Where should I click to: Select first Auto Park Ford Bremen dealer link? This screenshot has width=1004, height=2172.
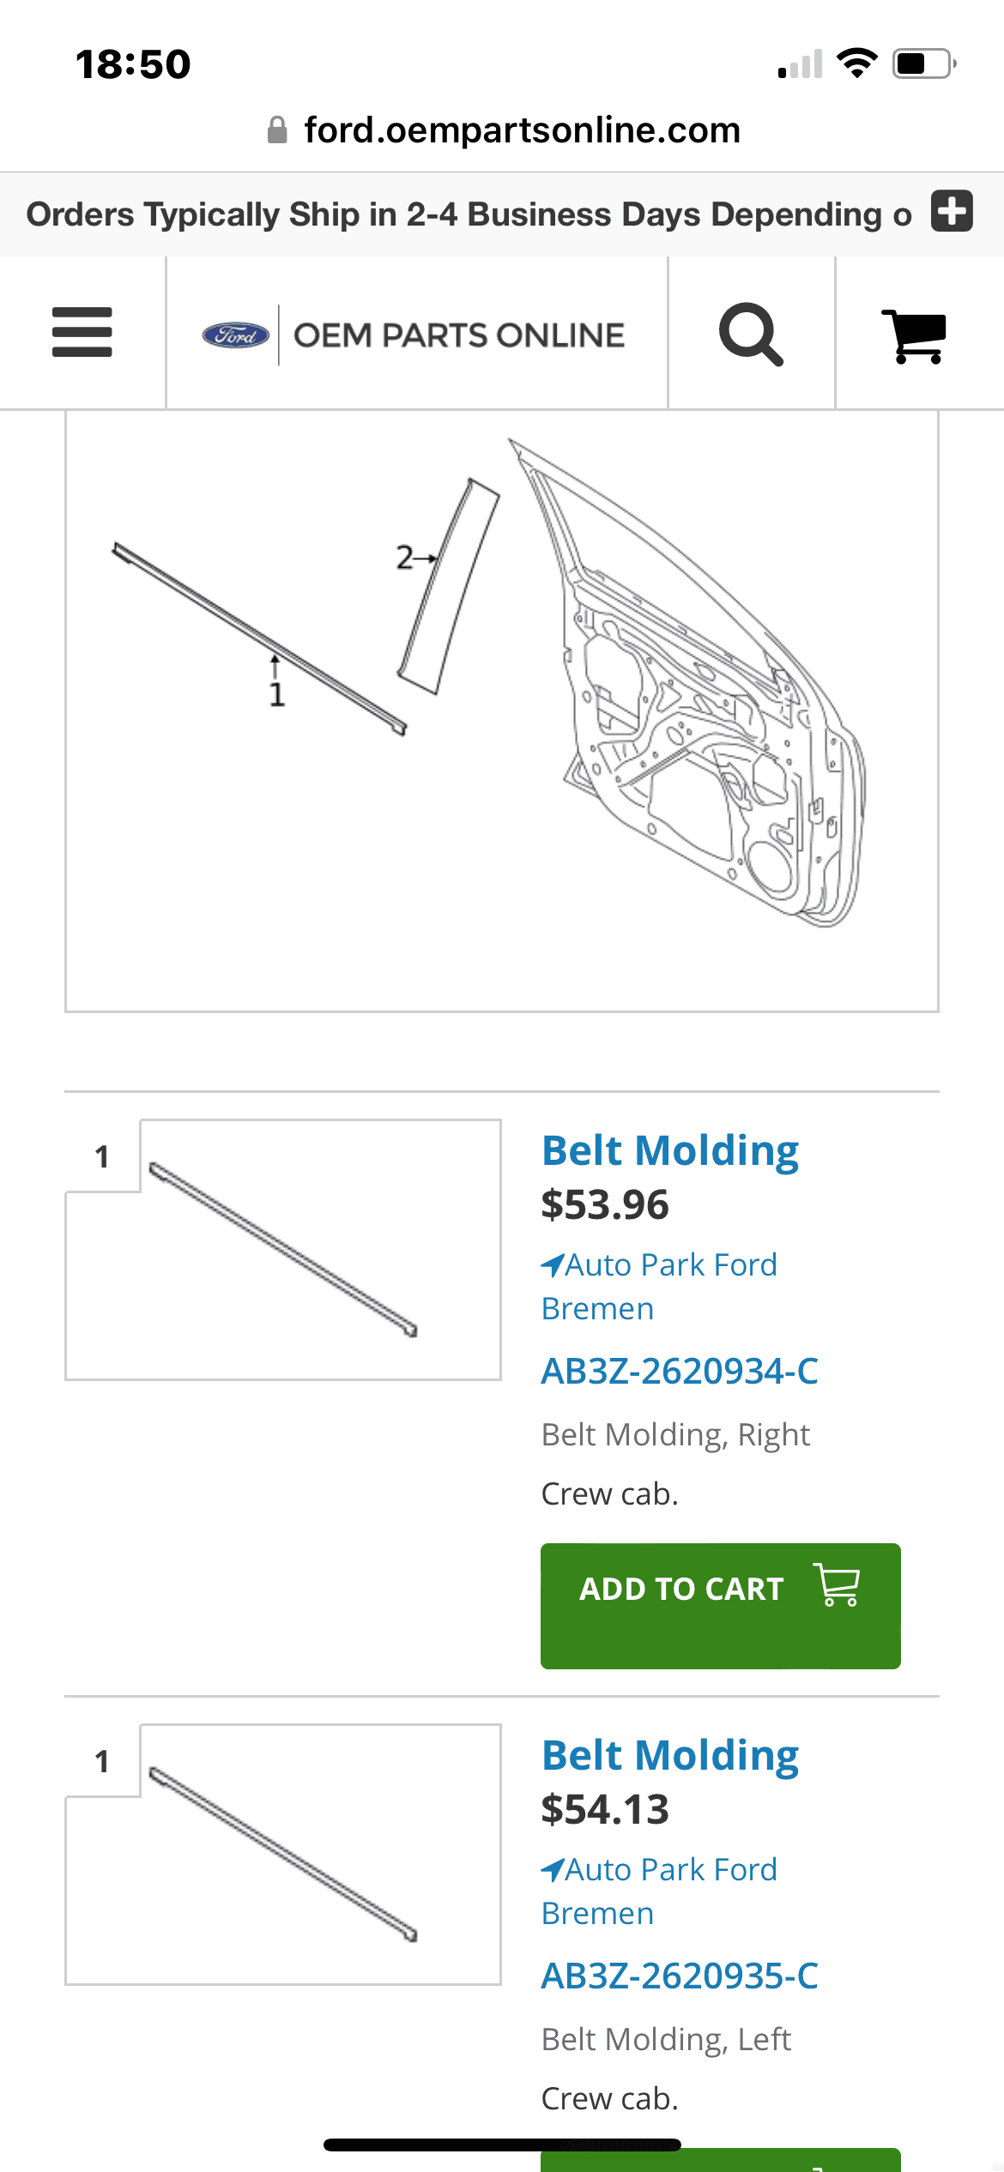(x=659, y=1287)
